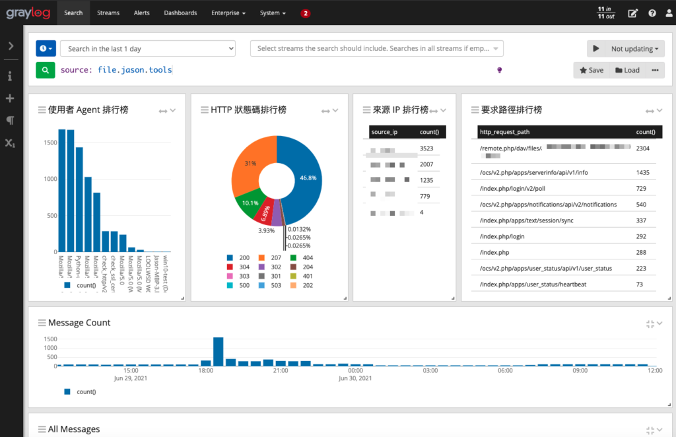Image resolution: width=676 pixels, height=437 pixels.
Task: Open the 'Search in the last 1 day' dropdown
Action: pos(148,49)
